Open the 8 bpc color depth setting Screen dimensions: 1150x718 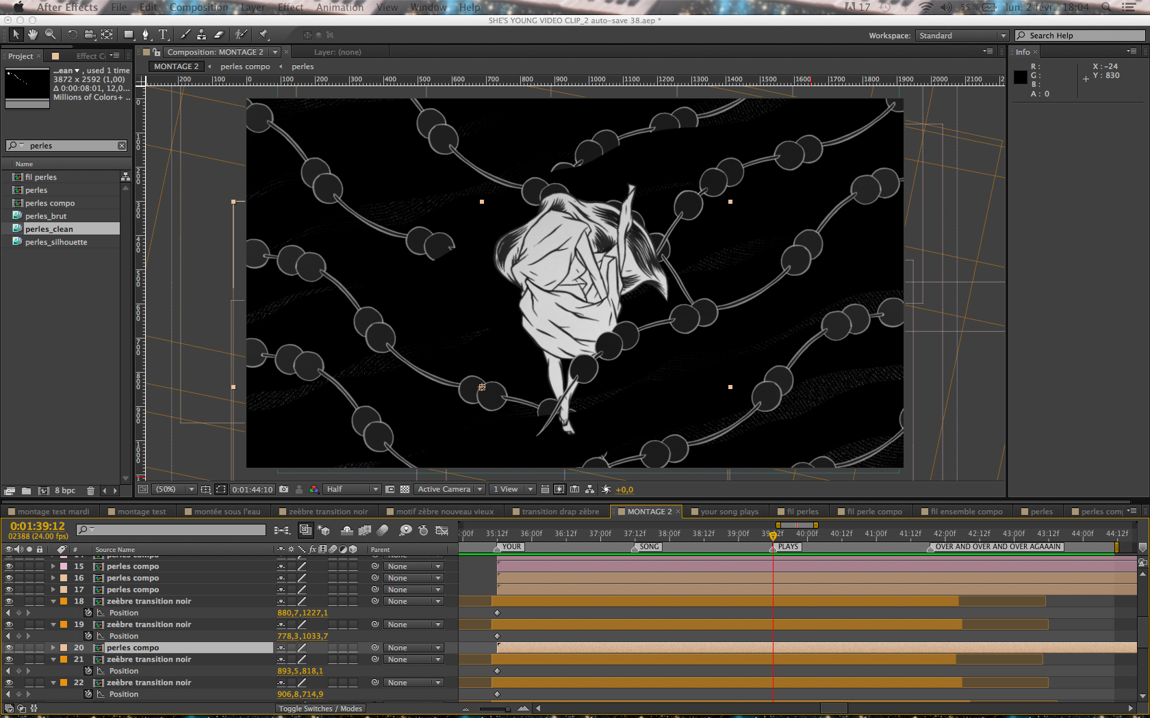pos(65,490)
